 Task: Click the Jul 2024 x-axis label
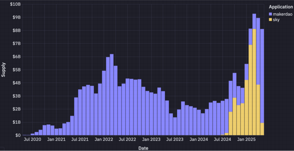pyautogui.click(x=223, y=139)
